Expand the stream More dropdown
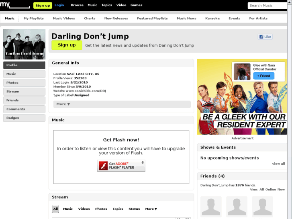Screen dimensions: 292x219 (x=151, y=209)
